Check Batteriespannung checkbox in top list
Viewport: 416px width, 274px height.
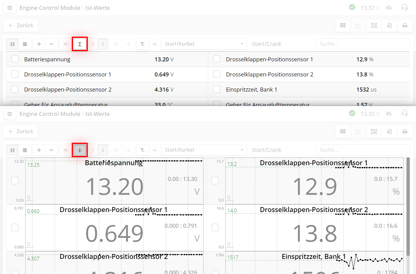pyautogui.click(x=15, y=59)
